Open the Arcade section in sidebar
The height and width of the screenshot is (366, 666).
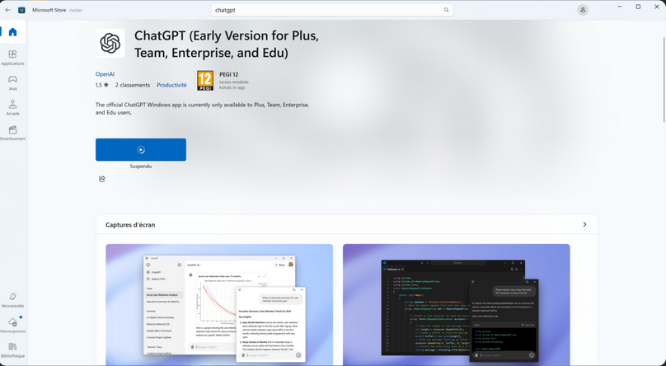[12, 108]
